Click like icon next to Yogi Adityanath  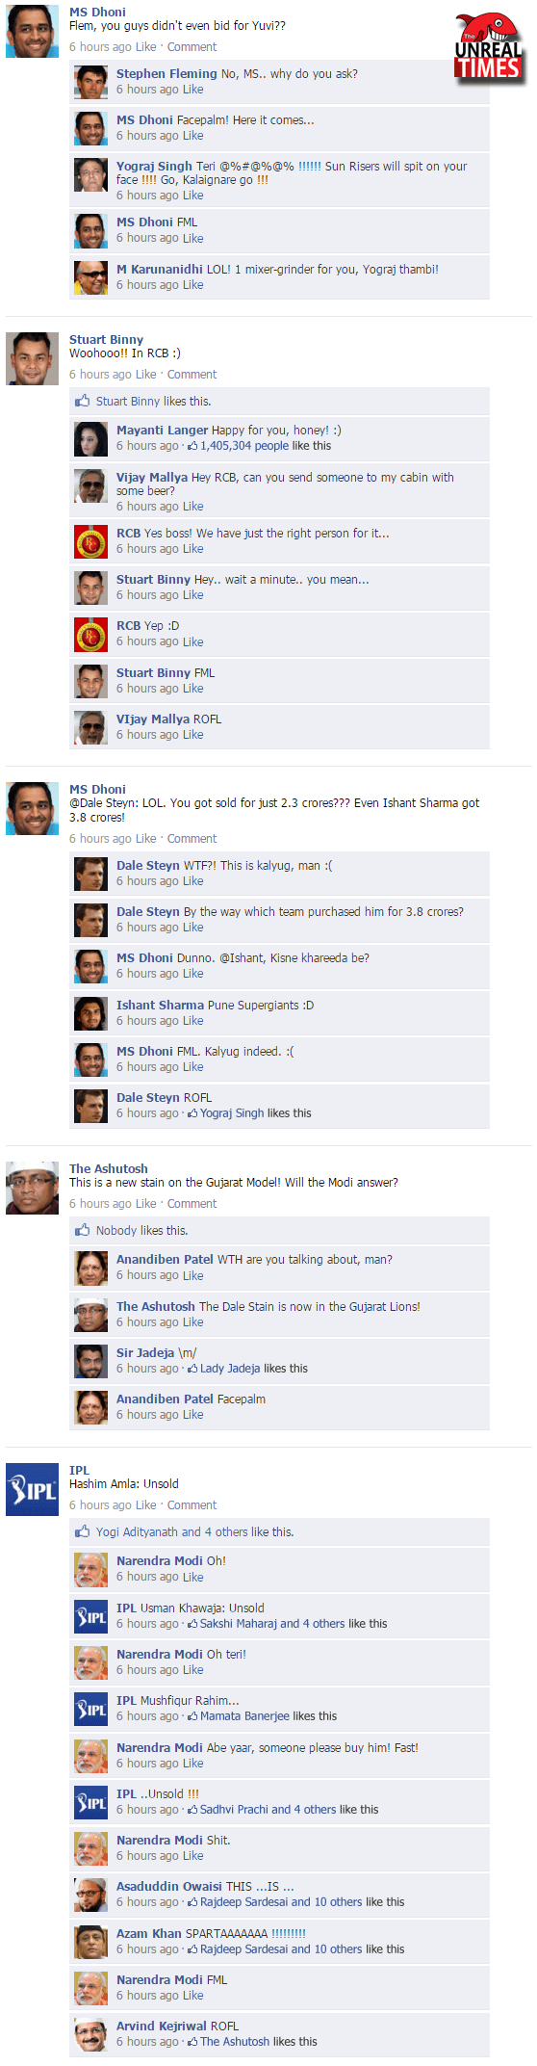click(84, 1531)
